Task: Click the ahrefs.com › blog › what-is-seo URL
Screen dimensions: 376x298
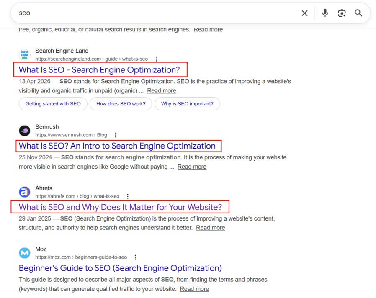Action: click(x=77, y=196)
